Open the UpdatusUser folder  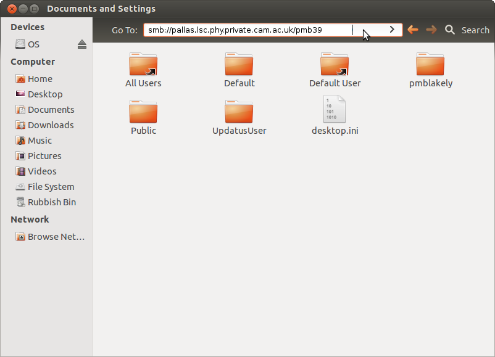(x=239, y=112)
